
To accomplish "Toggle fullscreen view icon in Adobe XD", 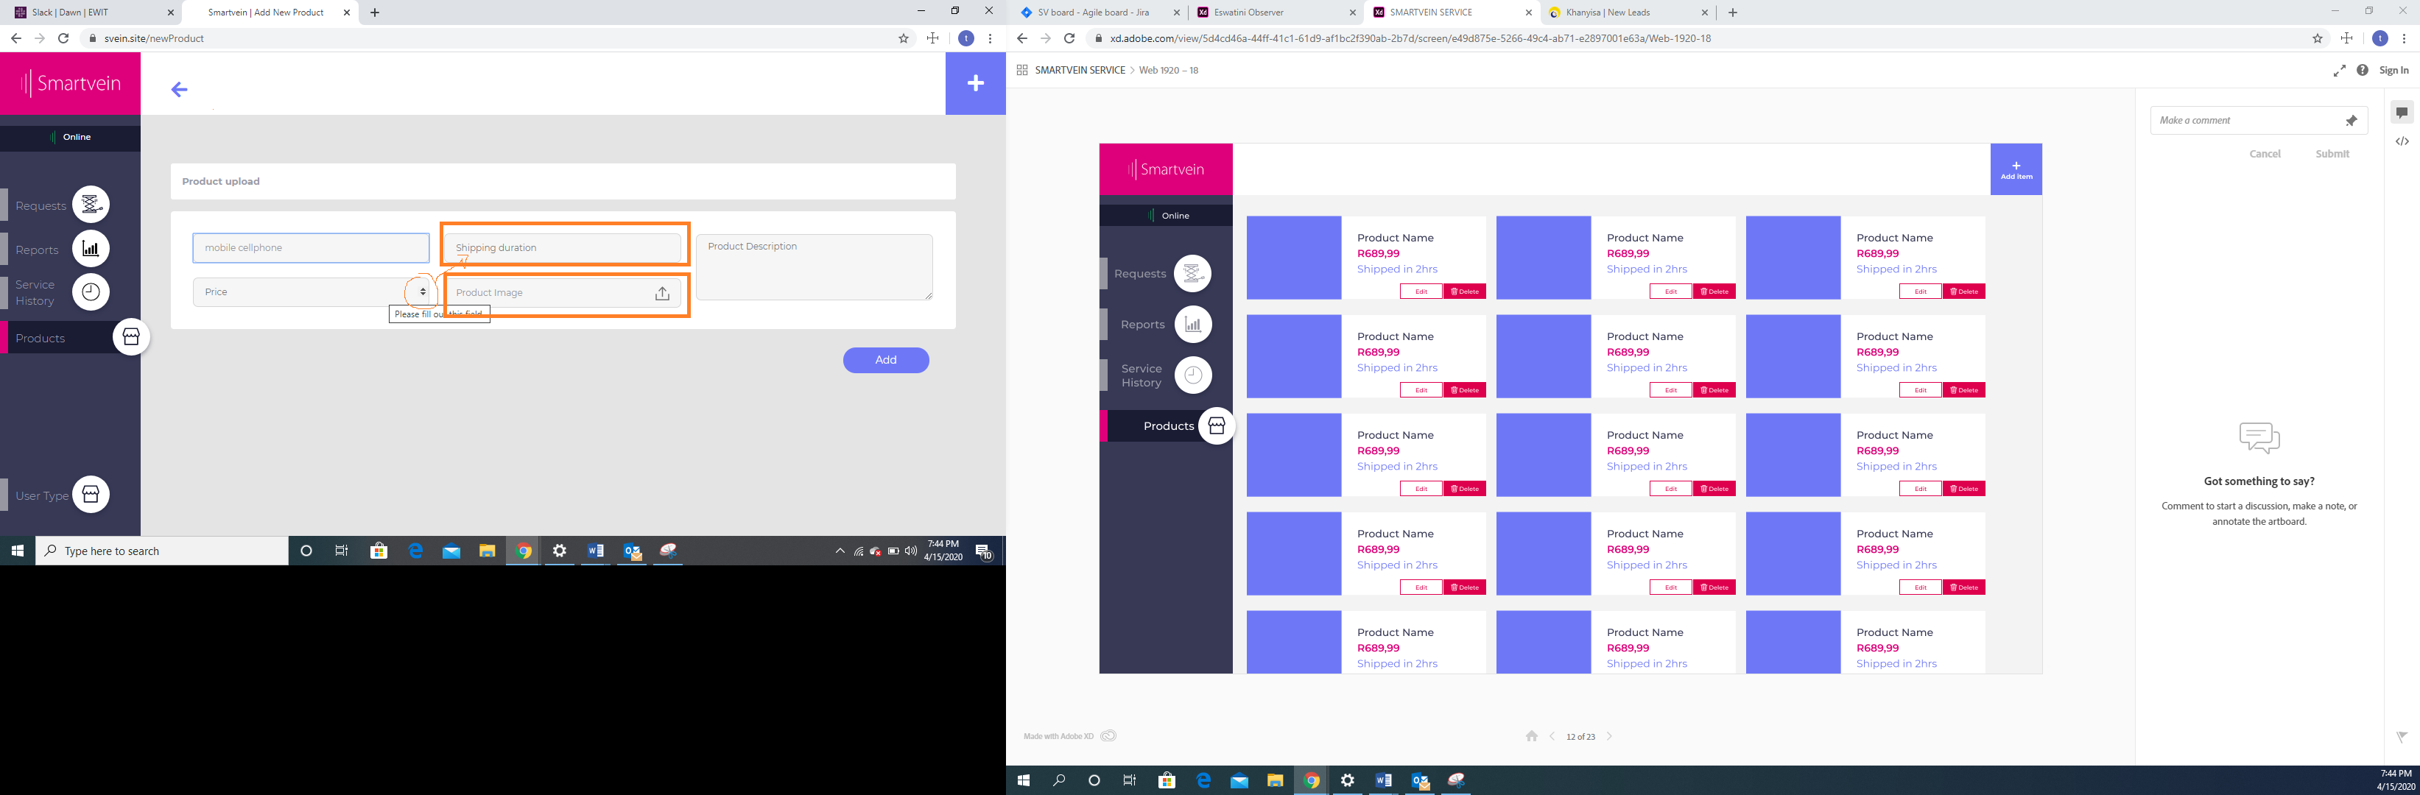I will tap(2339, 71).
